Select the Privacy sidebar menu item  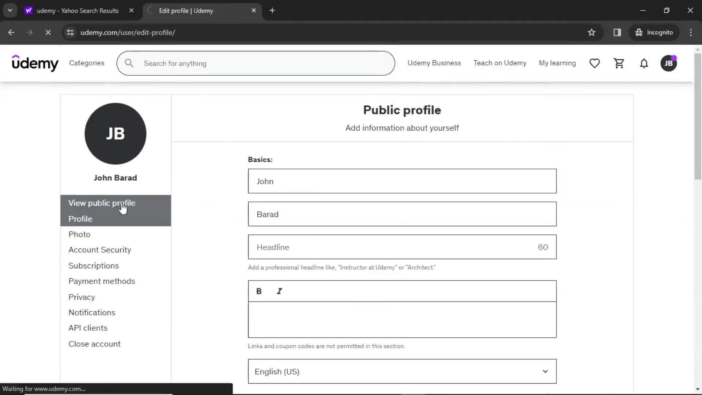click(x=82, y=297)
